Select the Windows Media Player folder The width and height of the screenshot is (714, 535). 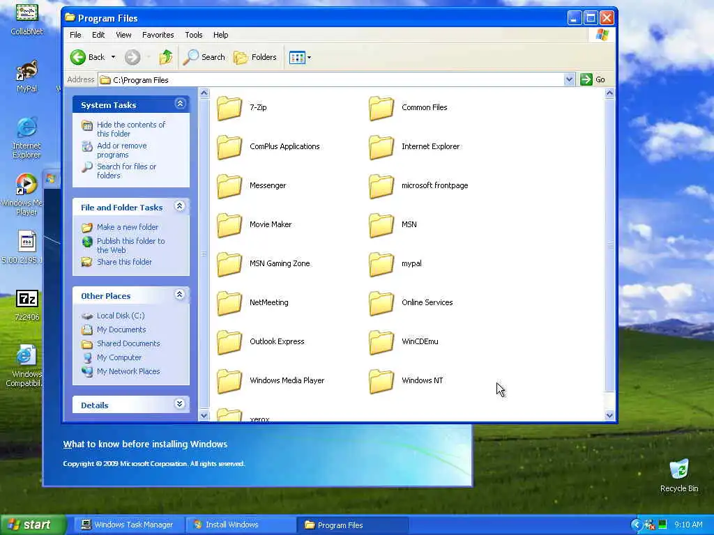coord(270,381)
